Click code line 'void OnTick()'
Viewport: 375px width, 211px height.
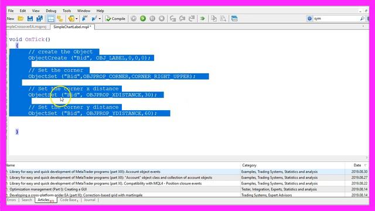click(x=30, y=39)
